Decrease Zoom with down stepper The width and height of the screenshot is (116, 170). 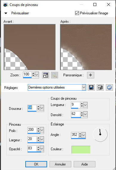coord(33,75)
